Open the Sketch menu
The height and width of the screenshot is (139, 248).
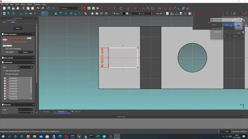point(29,4)
